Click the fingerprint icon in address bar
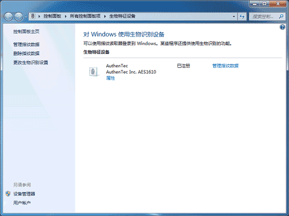 [33, 16]
